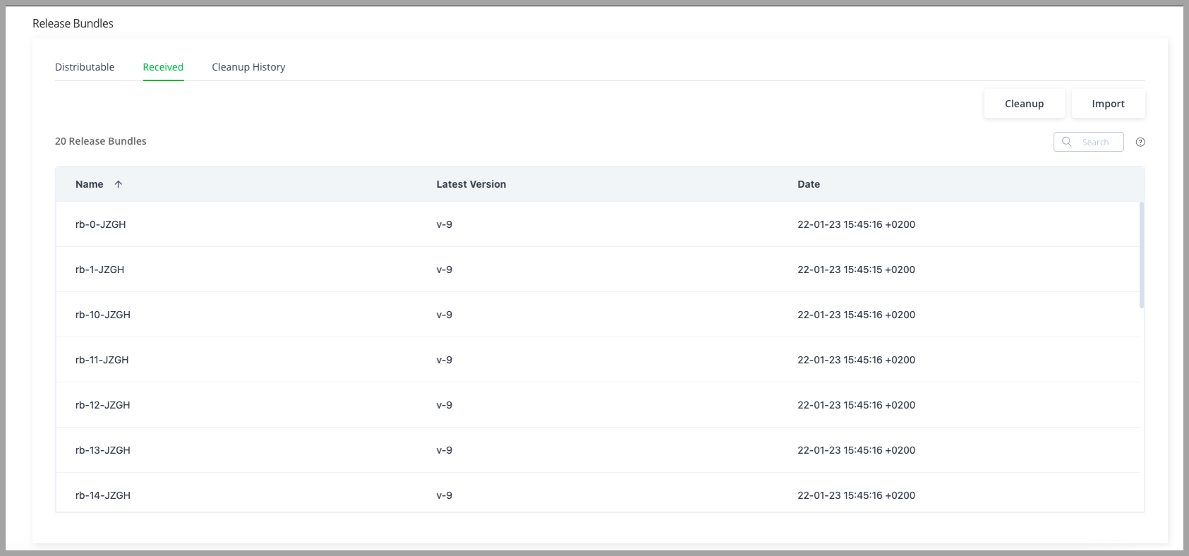This screenshot has height=556, width=1189.
Task: Click v-9 version in rb-14-JZGH row
Action: [445, 495]
